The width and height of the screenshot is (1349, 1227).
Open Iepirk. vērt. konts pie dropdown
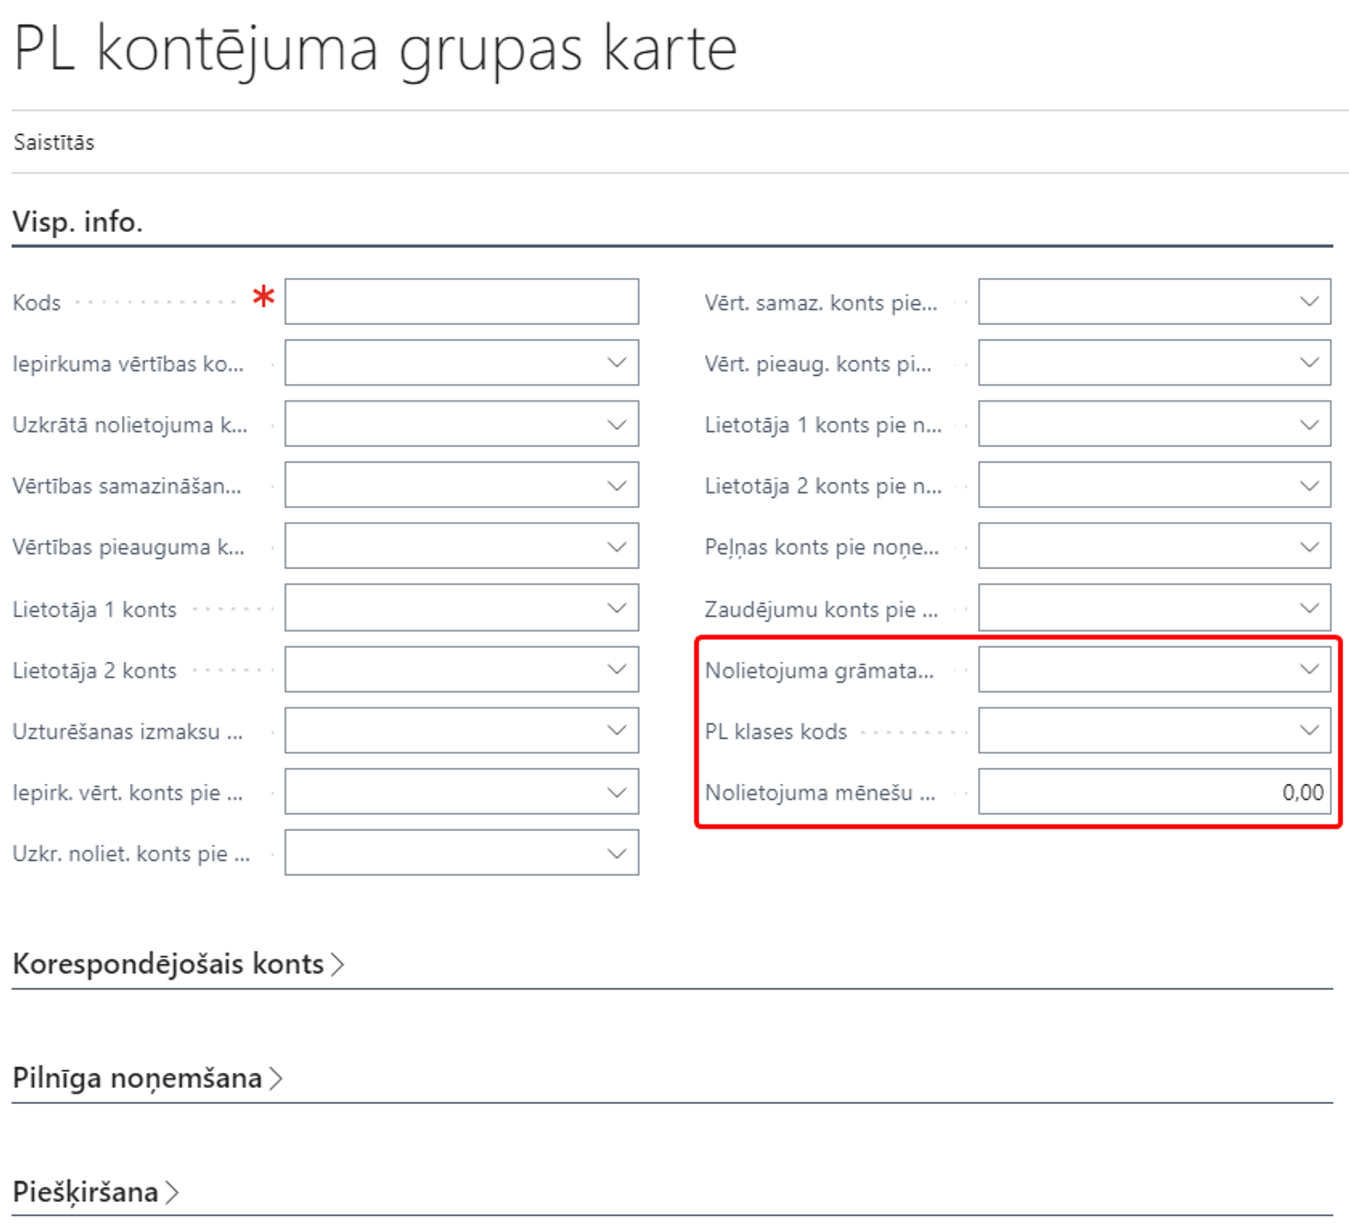point(616,792)
